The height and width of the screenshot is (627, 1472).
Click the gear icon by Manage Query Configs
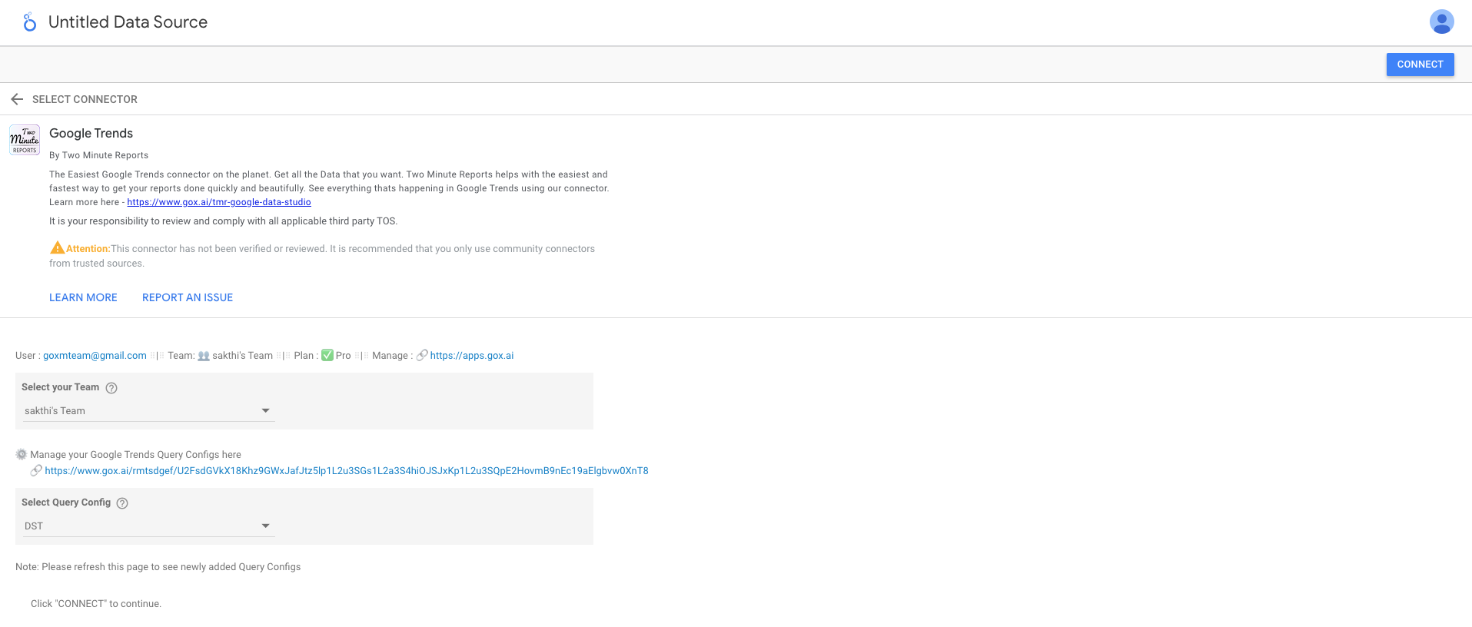pyautogui.click(x=22, y=454)
